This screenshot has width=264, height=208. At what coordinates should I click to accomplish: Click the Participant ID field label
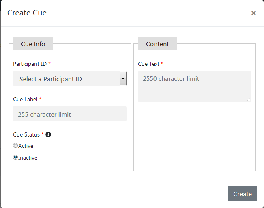pyautogui.click(x=30, y=64)
